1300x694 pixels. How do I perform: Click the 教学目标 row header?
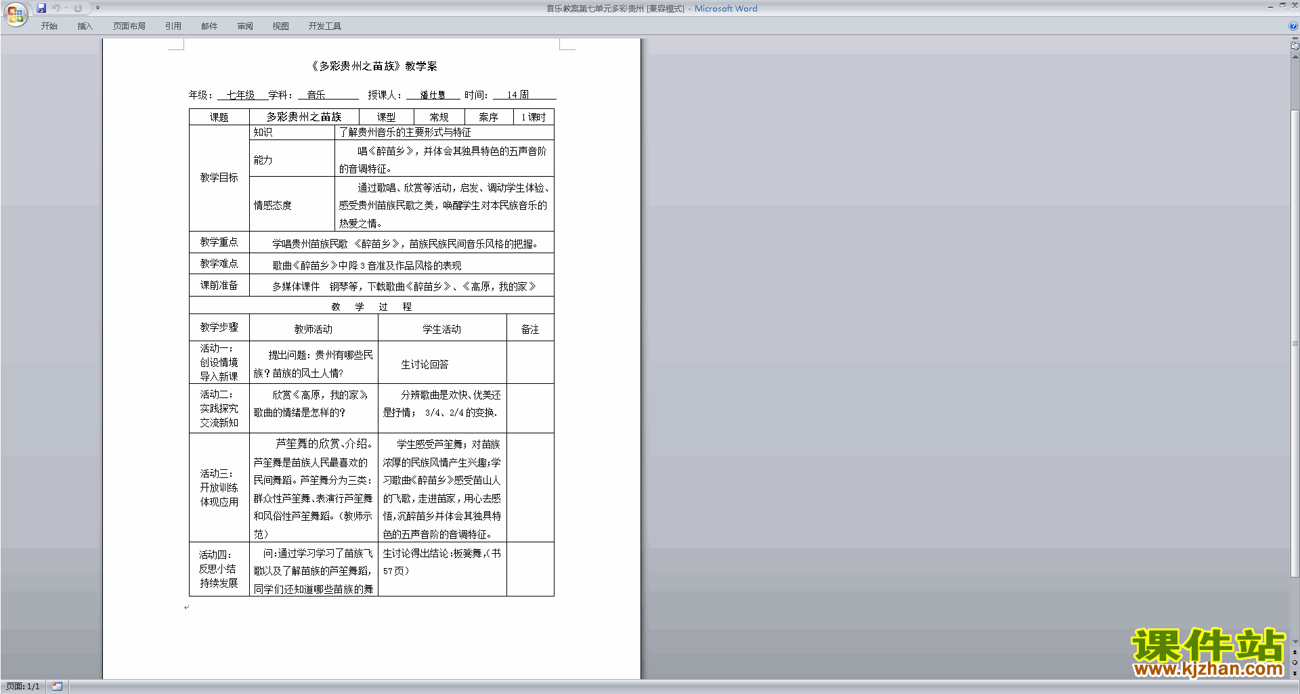tap(219, 177)
